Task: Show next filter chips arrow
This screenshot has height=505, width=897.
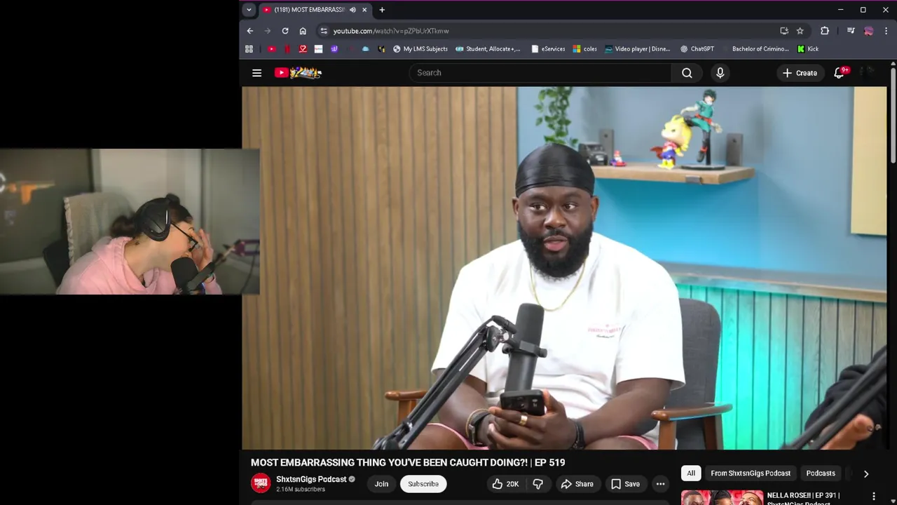Action: coord(866,474)
